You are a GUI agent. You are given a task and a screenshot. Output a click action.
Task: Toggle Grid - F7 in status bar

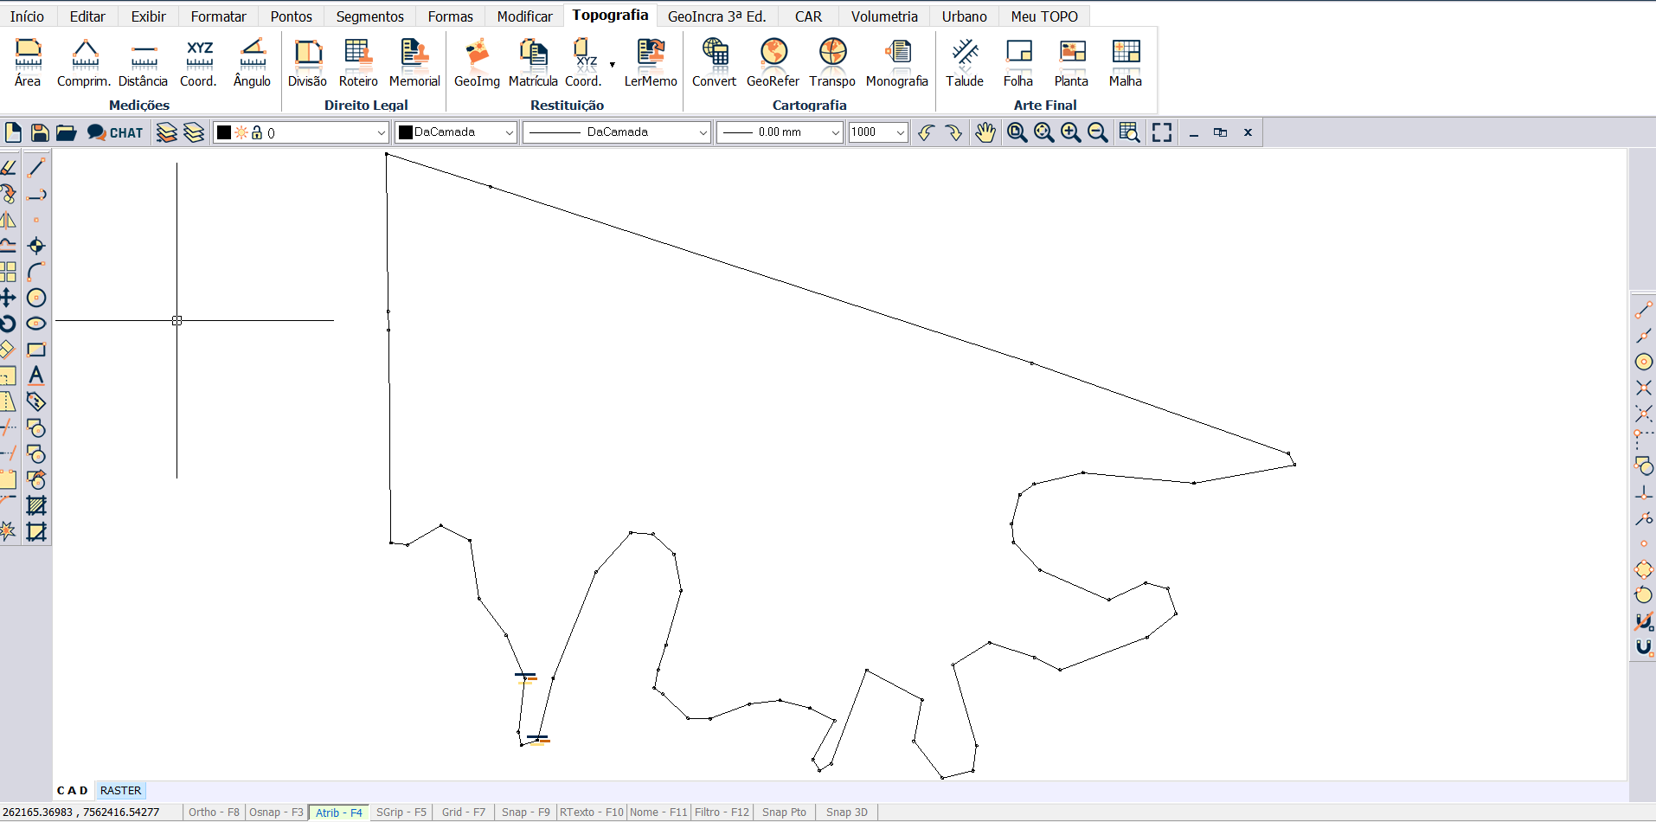point(463,812)
